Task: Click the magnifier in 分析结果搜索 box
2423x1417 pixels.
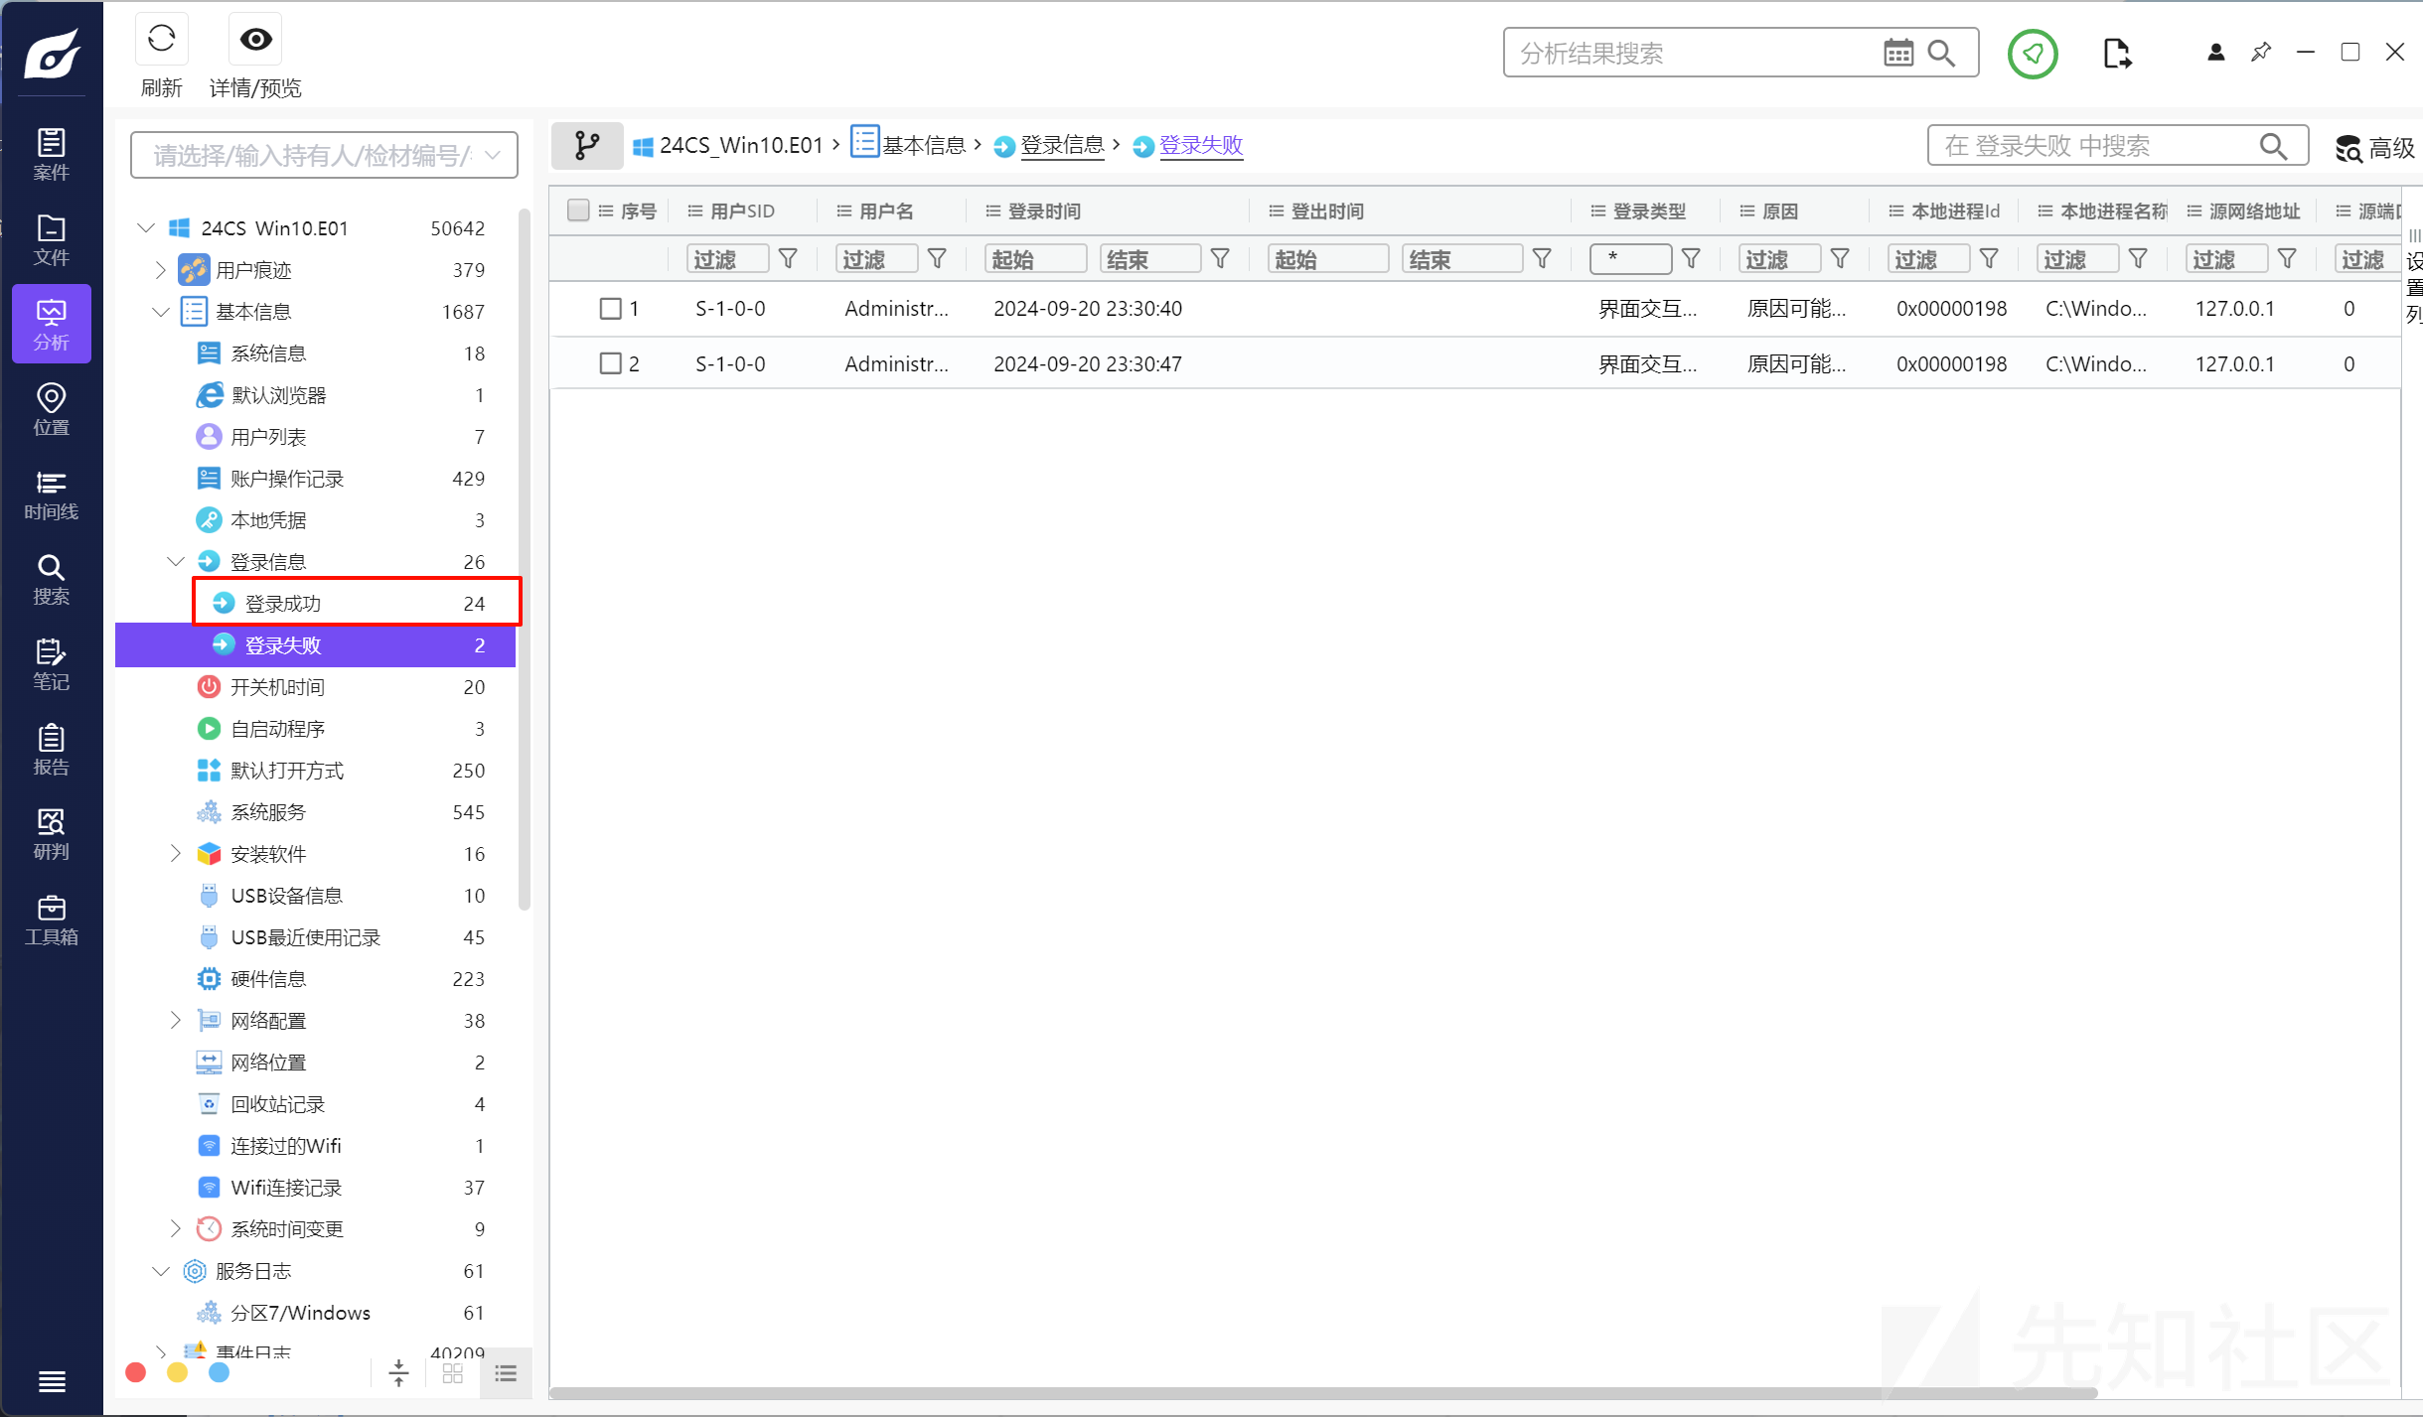Action: (1941, 53)
